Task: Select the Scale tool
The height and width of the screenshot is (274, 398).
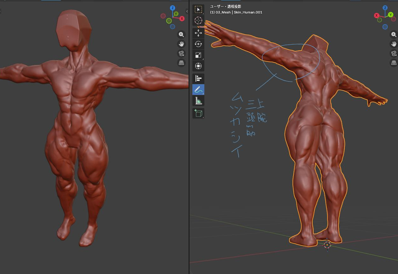Action: point(198,55)
